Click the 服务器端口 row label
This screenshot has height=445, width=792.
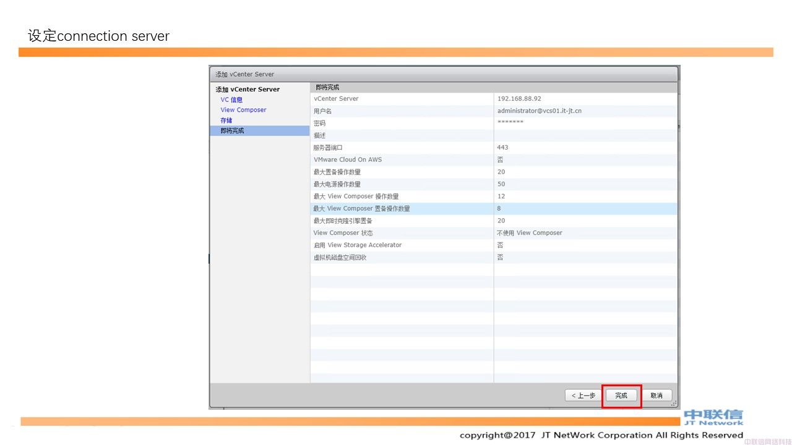coord(328,148)
